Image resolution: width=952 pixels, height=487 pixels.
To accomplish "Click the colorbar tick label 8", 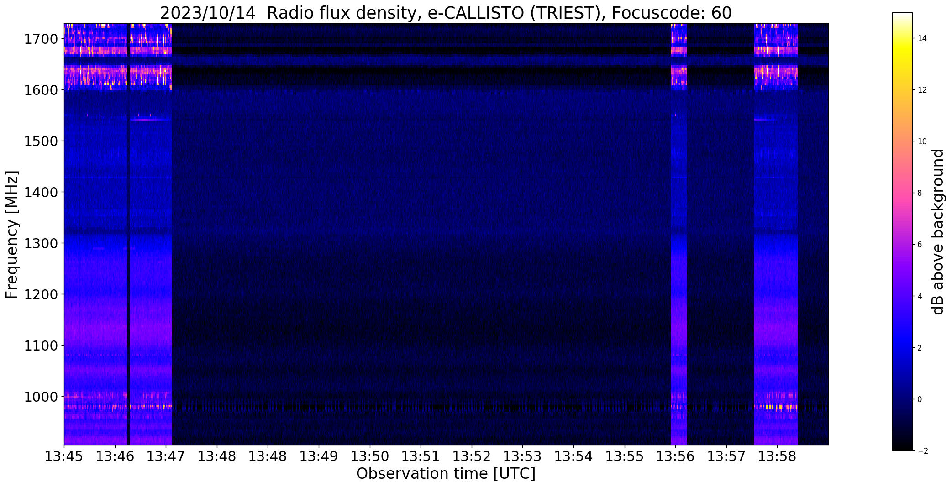I will pos(920,193).
